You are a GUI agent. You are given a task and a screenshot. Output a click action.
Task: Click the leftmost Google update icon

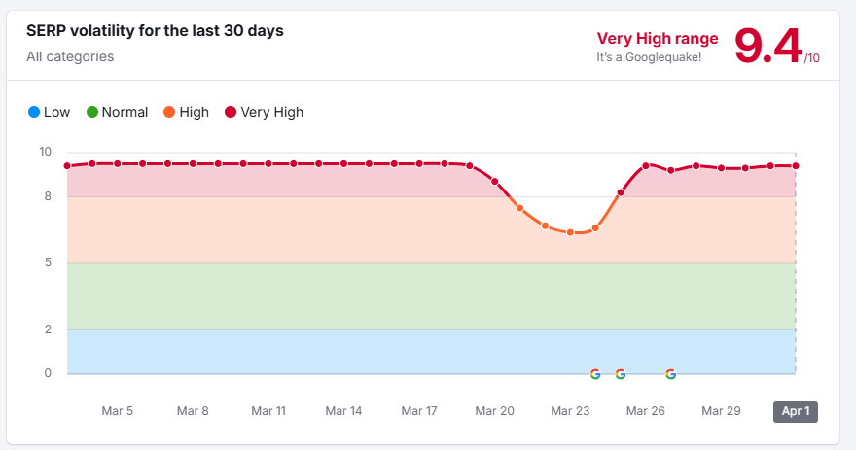click(595, 374)
